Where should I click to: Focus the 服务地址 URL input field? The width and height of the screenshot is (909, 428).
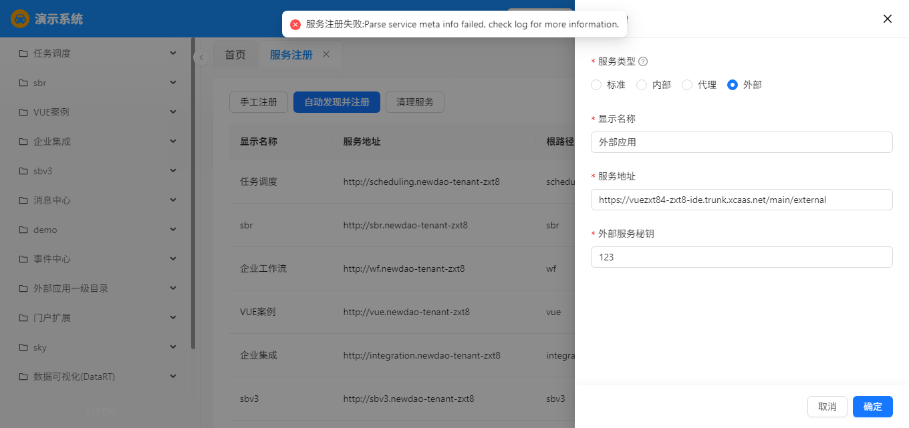(741, 200)
